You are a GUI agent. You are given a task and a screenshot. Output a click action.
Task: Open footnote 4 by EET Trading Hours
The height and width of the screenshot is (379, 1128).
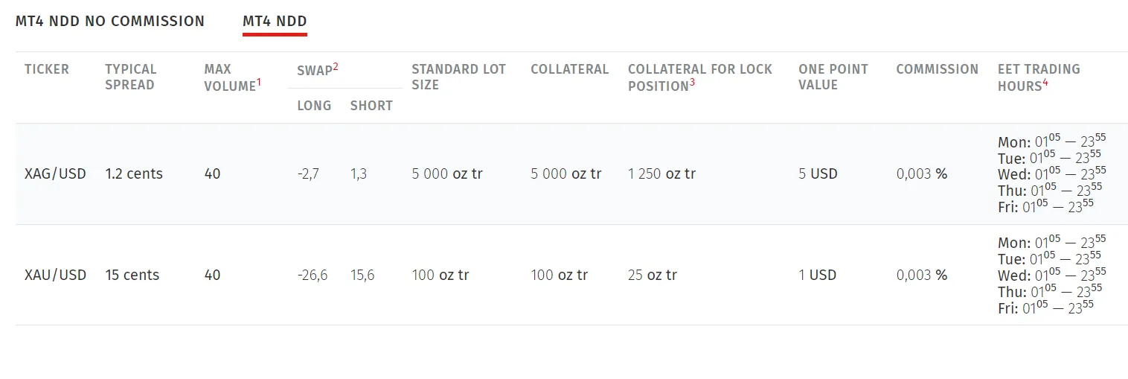tap(1045, 83)
